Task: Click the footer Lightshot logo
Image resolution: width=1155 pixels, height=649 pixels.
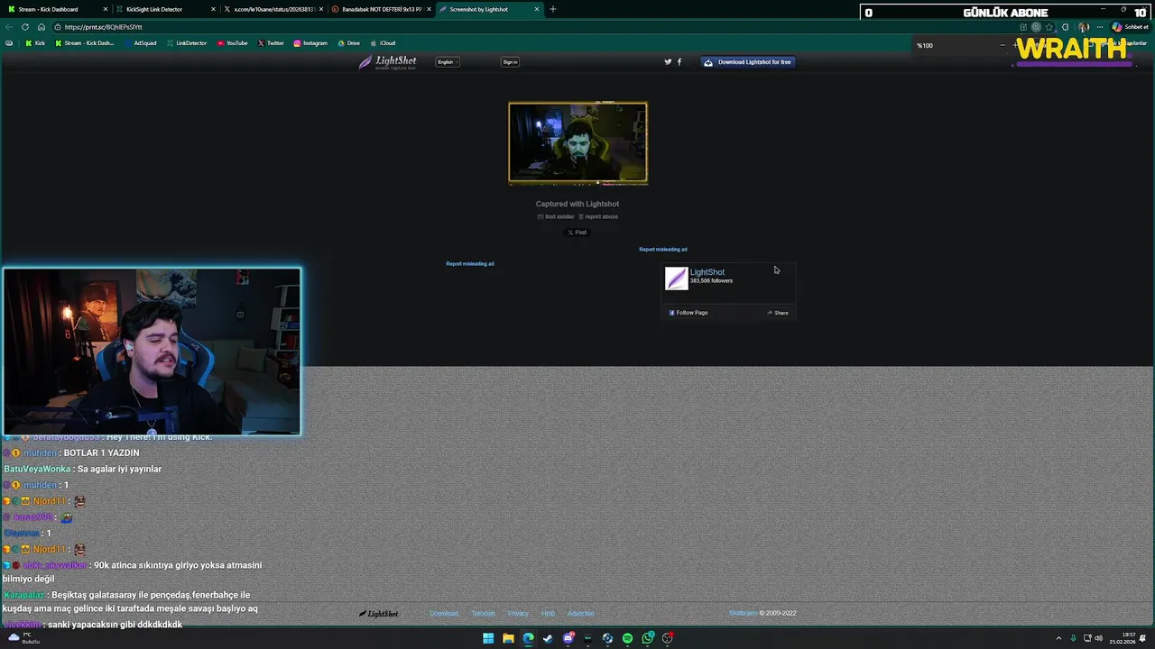Action: pos(379,614)
